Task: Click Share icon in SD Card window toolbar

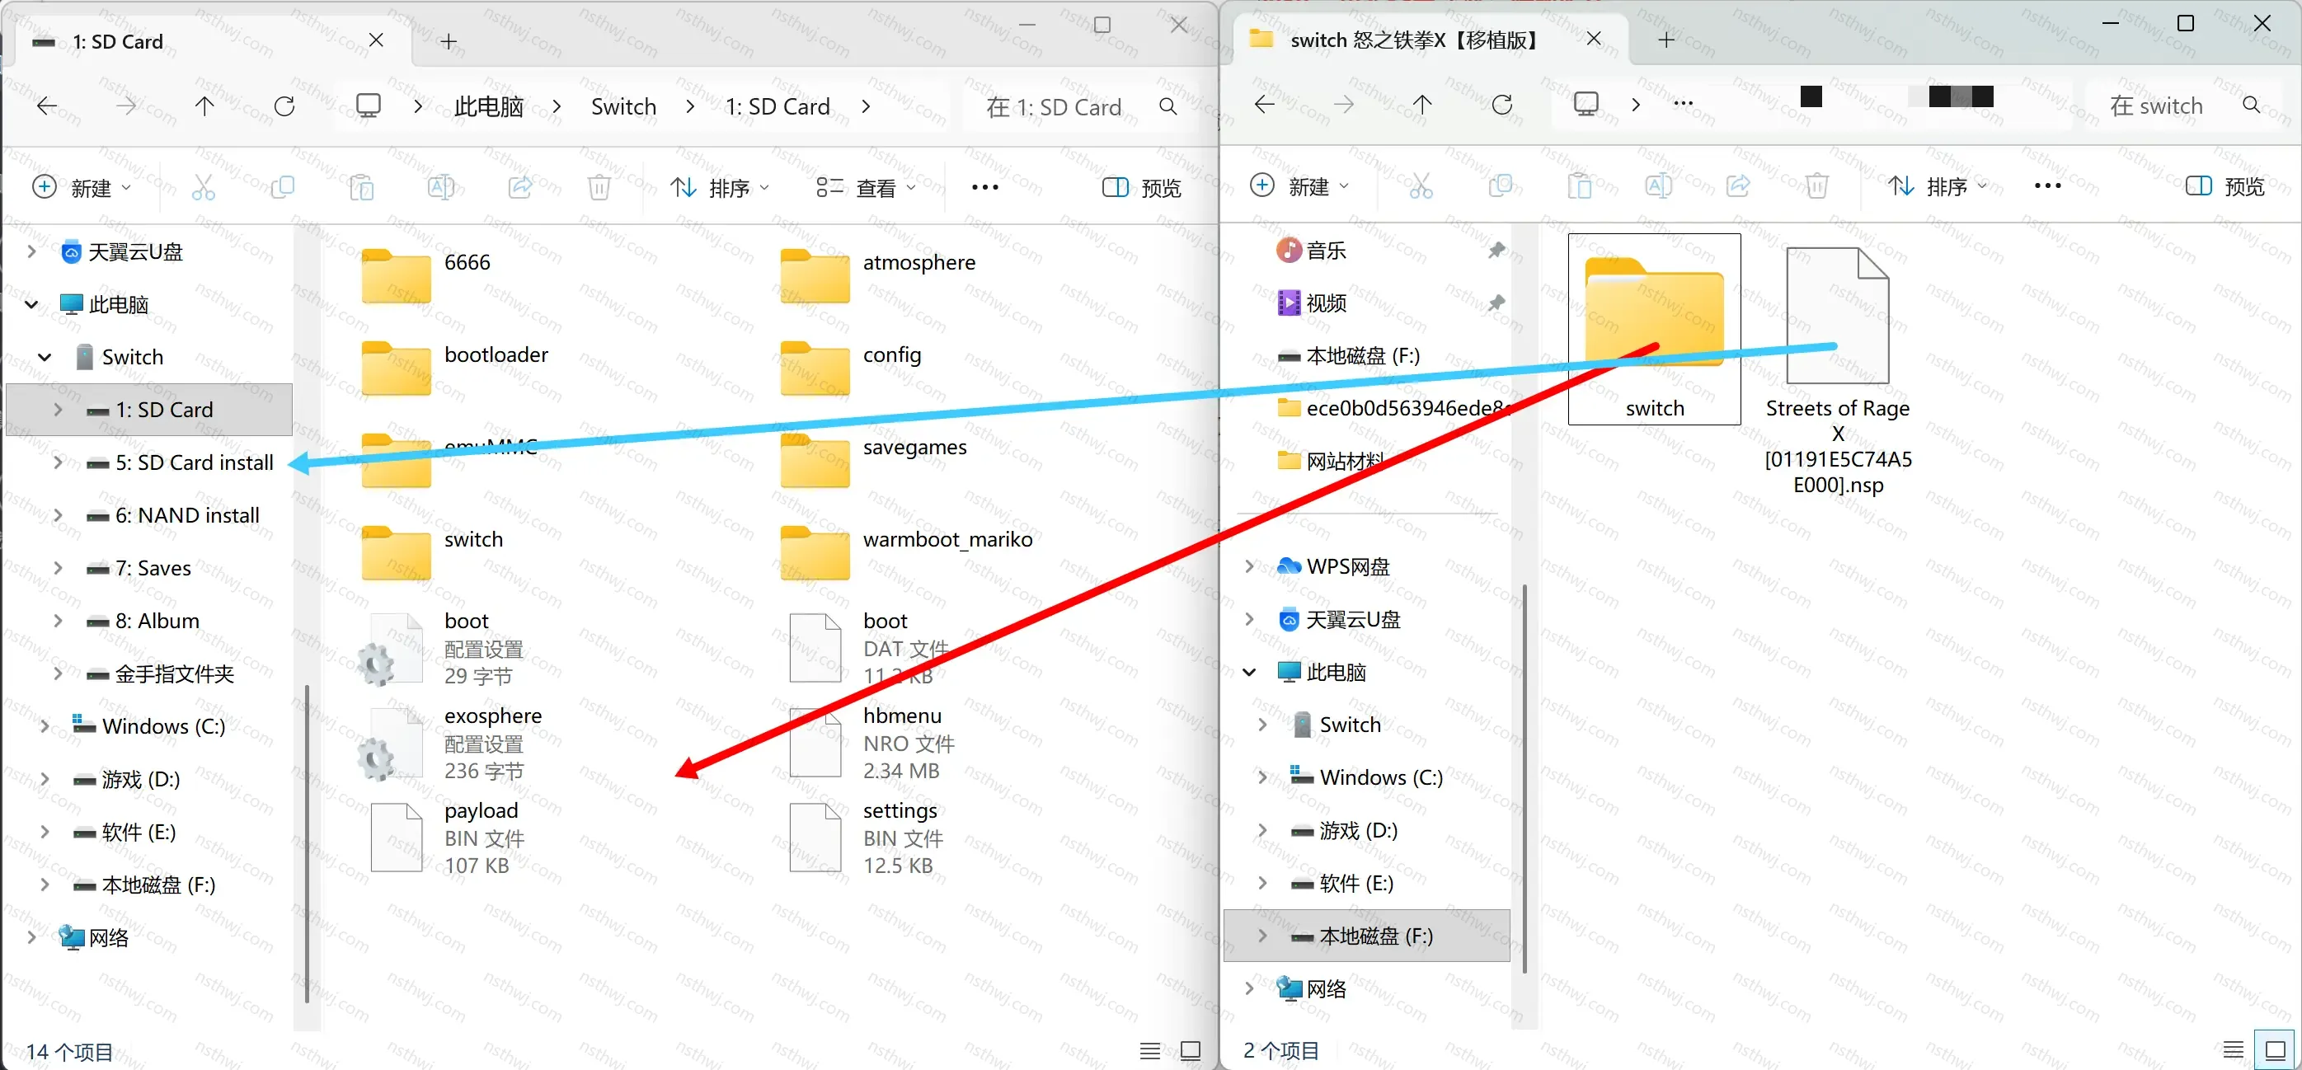Action: (x=520, y=188)
